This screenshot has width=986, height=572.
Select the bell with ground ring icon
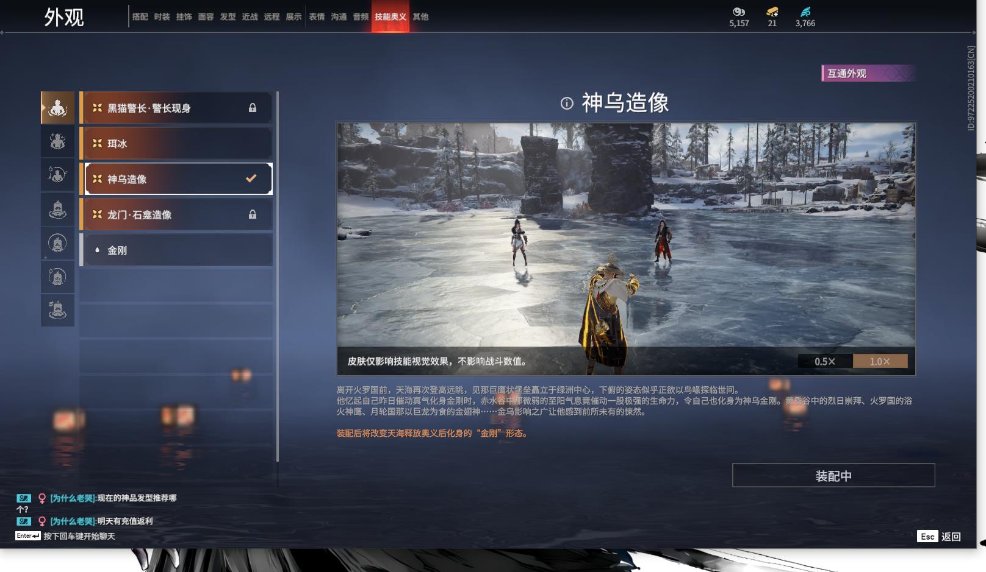pos(57,210)
